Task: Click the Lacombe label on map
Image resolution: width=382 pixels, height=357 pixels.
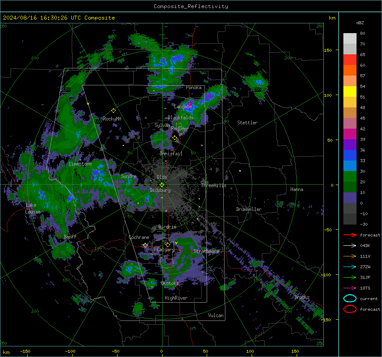Action: (183, 107)
